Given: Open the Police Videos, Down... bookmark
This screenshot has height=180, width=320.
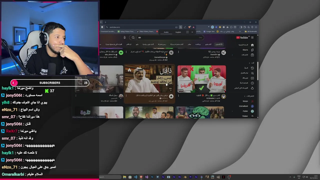Looking at the screenshot, I should tap(145, 31).
